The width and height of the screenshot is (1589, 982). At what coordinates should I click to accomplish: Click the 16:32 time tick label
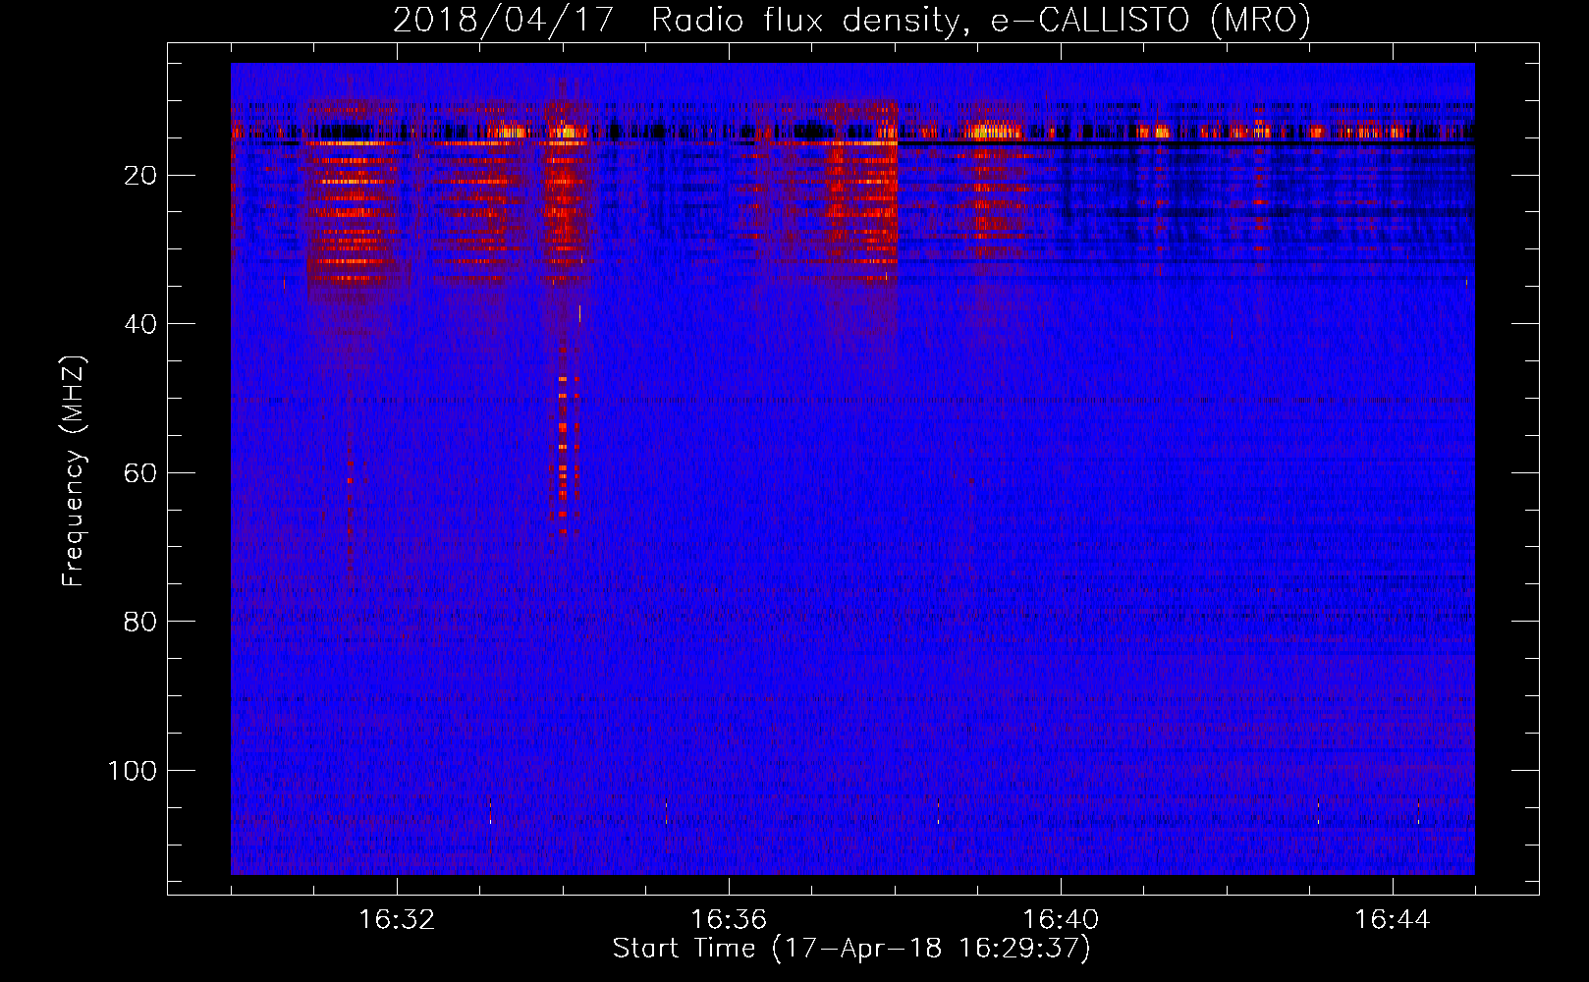397,920
